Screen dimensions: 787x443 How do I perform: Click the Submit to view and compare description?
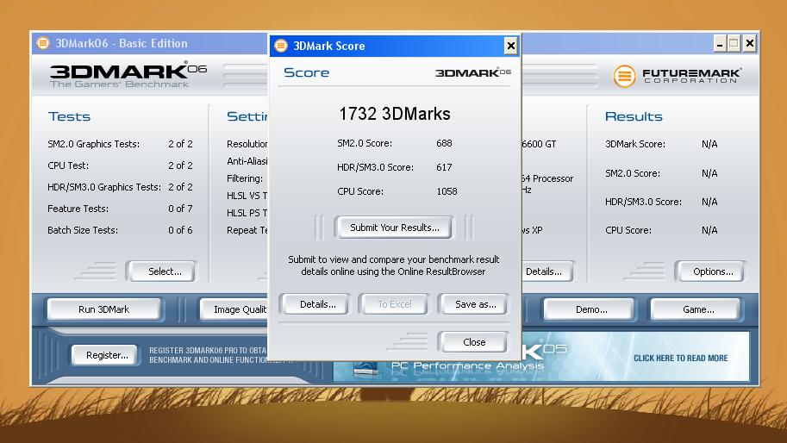pyautogui.click(x=393, y=265)
